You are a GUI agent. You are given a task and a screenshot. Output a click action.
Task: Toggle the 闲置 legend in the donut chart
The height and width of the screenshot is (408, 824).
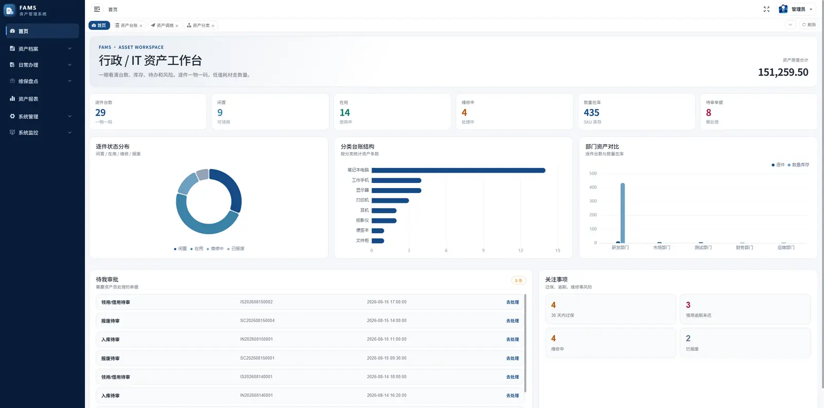(180, 249)
